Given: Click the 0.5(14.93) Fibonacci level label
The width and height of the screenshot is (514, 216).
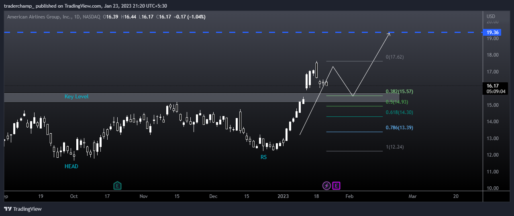Looking at the screenshot, I should click(x=397, y=102).
